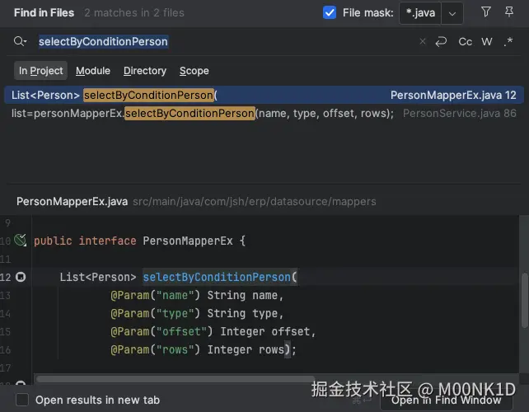
Task: Click the @Param("rows") line in preview
Action: click(204, 349)
